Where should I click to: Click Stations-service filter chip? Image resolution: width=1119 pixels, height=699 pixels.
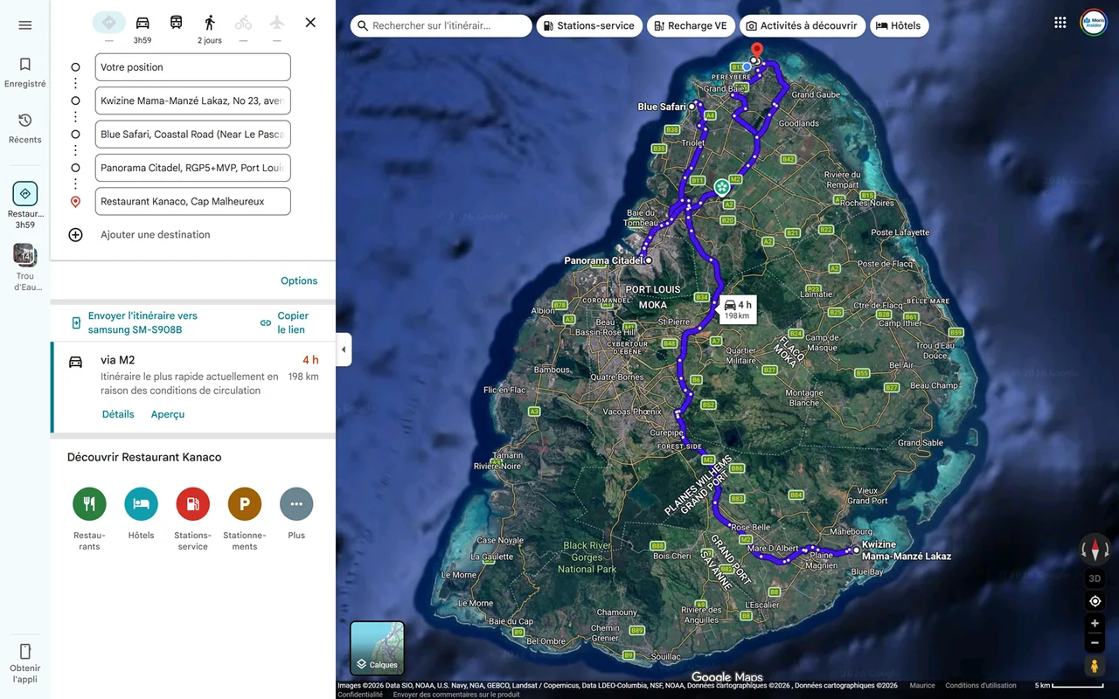tap(588, 26)
